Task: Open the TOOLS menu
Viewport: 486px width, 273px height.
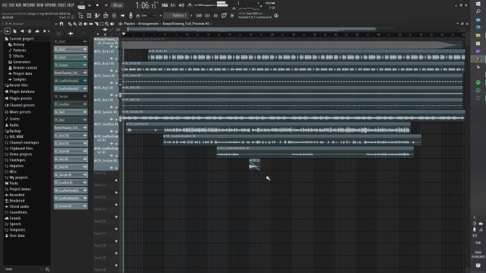Action: click(62, 6)
